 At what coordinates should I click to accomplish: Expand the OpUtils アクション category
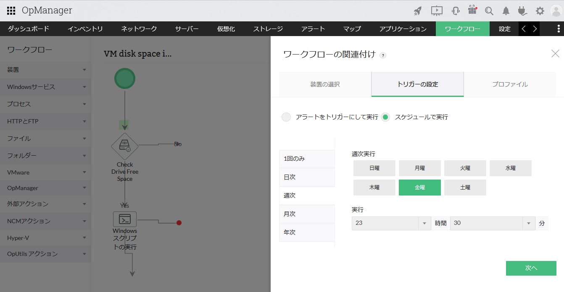coord(45,254)
